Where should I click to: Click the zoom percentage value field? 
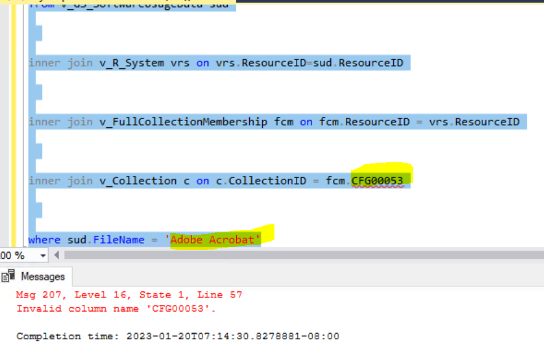19,256
